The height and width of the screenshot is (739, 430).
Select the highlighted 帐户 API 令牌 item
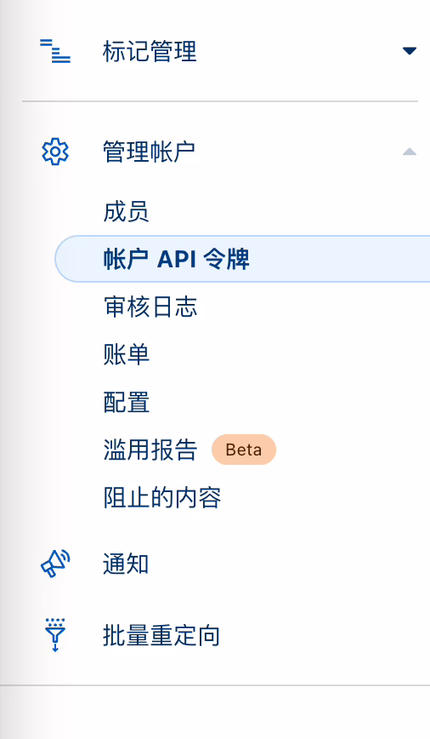pos(242,259)
